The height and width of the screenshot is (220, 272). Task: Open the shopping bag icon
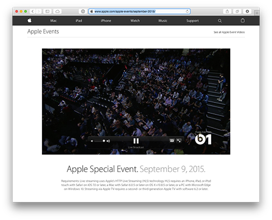(243, 20)
